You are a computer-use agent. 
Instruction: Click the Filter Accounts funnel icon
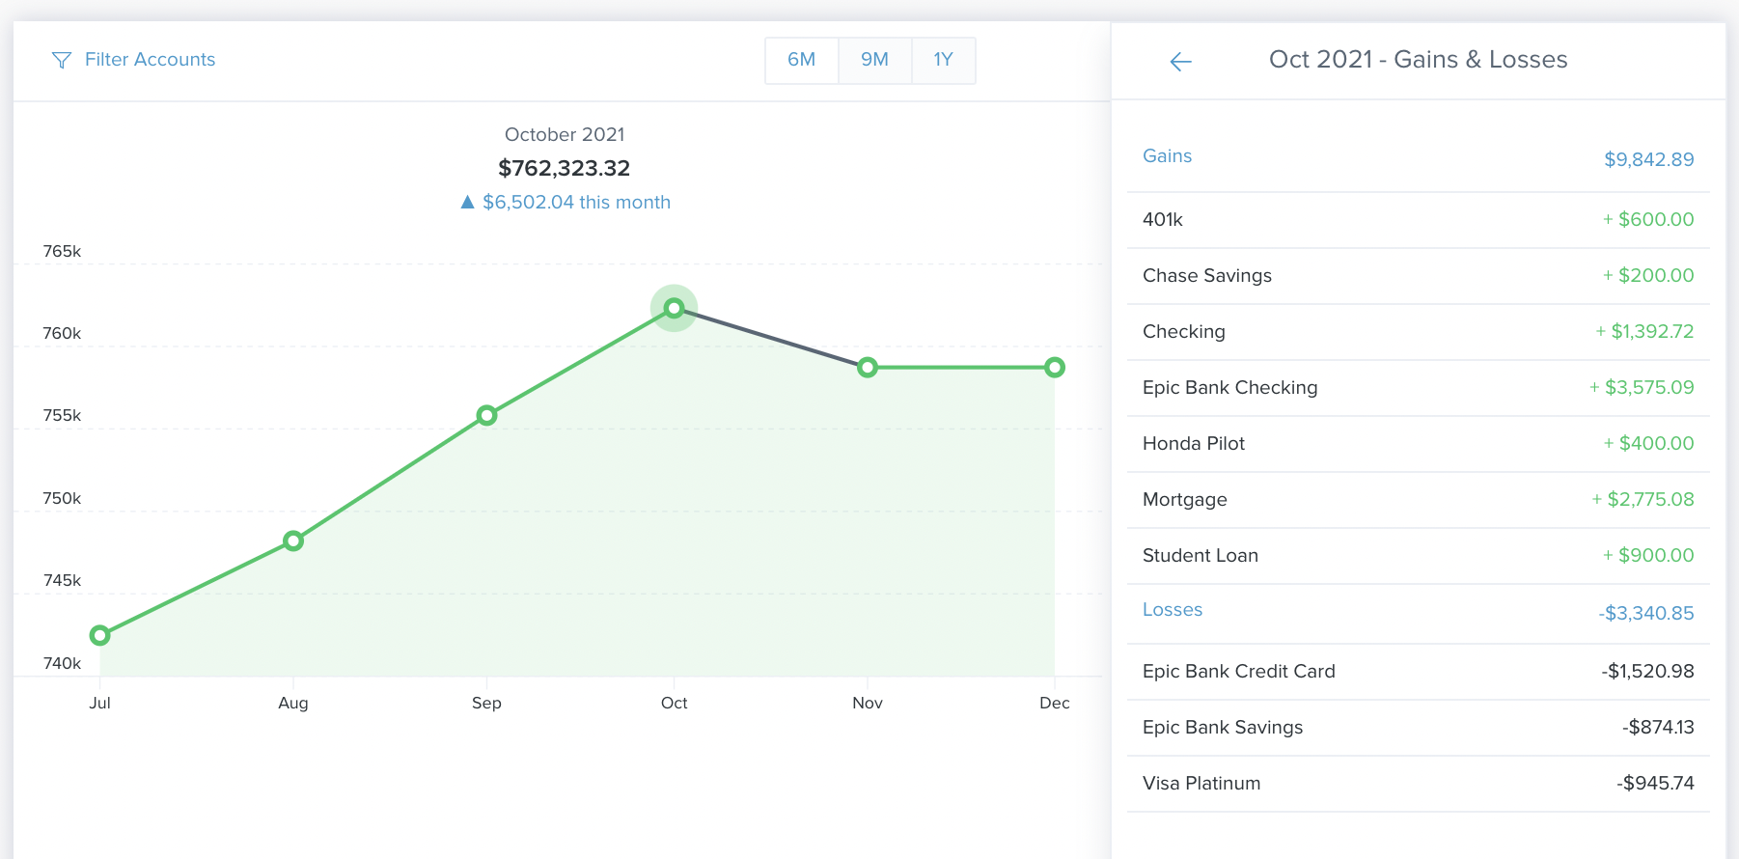[x=61, y=61]
